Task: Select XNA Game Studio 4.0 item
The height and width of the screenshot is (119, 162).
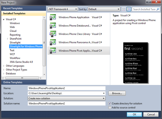Action: click(21, 62)
